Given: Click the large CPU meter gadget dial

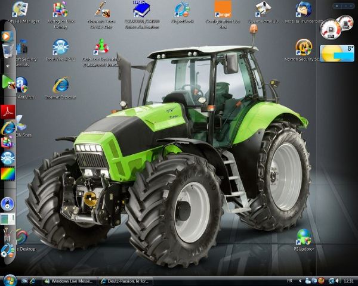Looking at the screenshot, I should tap(331, 29).
